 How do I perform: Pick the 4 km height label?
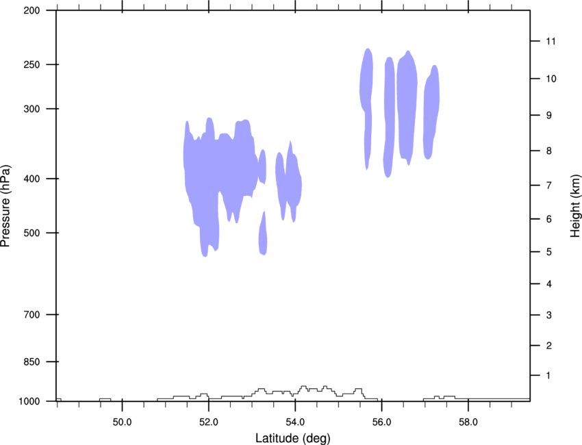coord(548,284)
